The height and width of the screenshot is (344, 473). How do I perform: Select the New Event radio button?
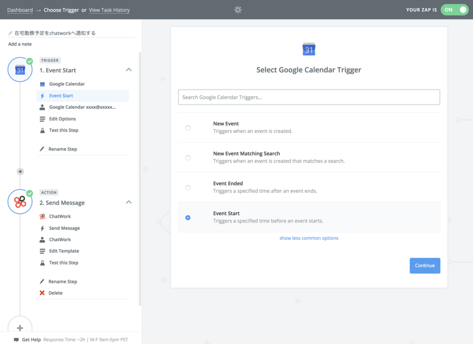tap(188, 128)
